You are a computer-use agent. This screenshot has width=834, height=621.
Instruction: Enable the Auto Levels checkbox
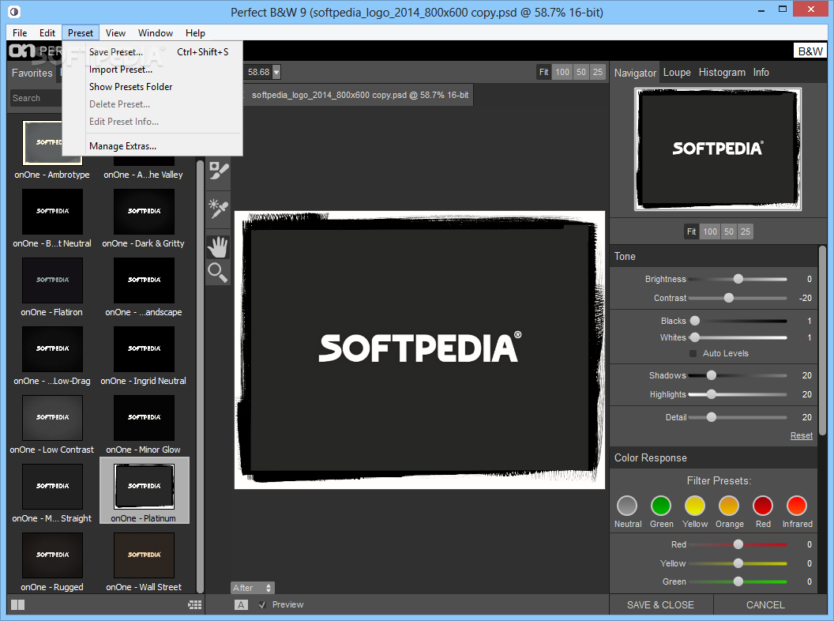693,353
